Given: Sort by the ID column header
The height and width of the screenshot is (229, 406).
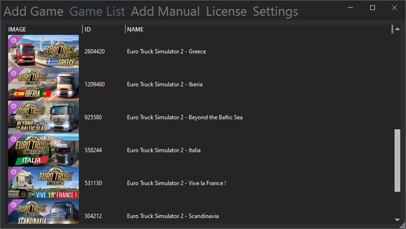Looking at the screenshot, I should point(87,30).
